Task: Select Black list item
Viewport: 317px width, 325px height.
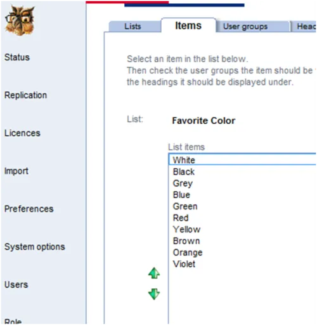Action: [242, 171]
